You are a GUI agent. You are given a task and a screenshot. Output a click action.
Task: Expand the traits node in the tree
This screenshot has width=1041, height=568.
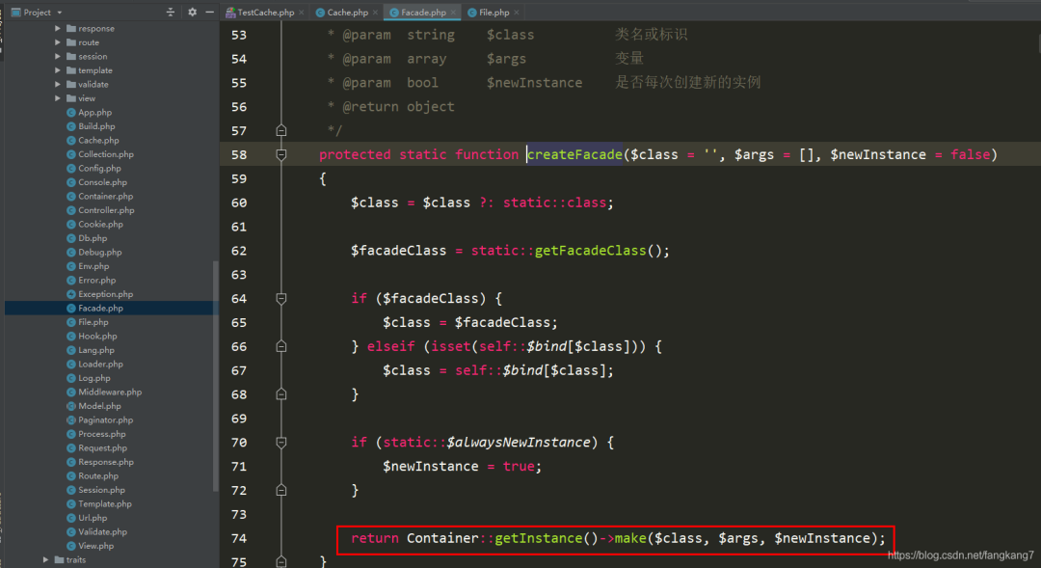[x=45, y=559]
